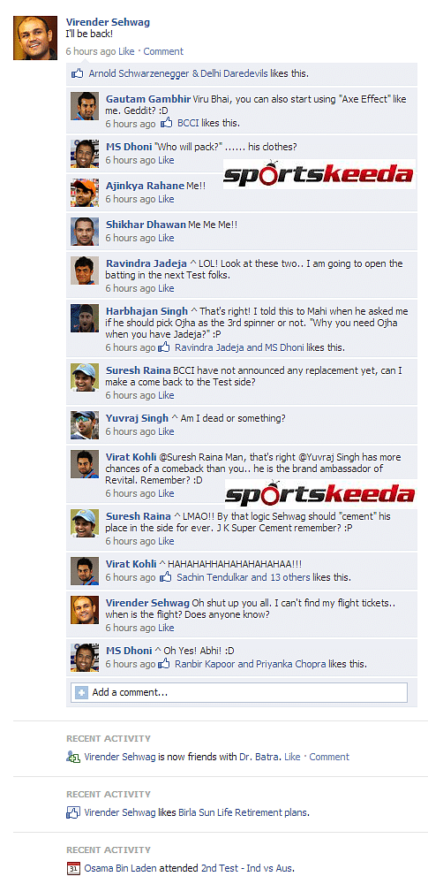Click the thumb icon next to Sachin Tendulkar

click(166, 577)
